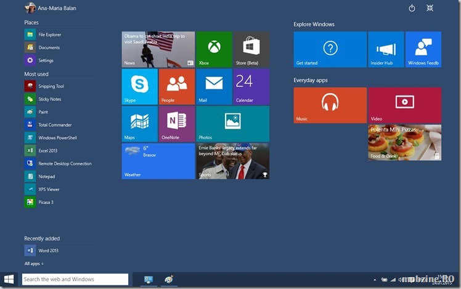Click the power button icon
This screenshot has width=461, height=289.
[x=412, y=8]
